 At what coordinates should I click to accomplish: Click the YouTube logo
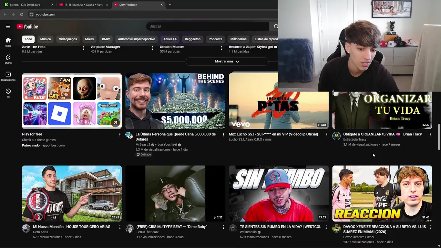27,27
